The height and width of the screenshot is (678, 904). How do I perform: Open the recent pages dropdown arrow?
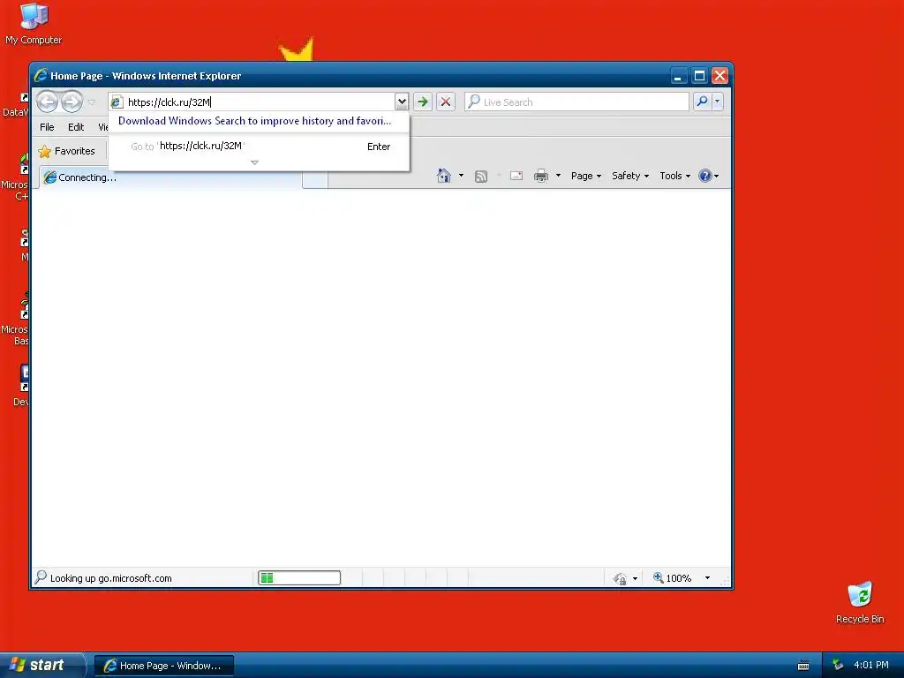point(91,102)
